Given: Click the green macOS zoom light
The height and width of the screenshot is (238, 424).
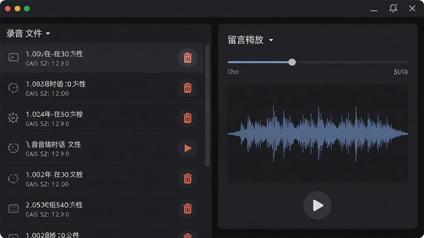Looking at the screenshot, I should tap(27, 9).
